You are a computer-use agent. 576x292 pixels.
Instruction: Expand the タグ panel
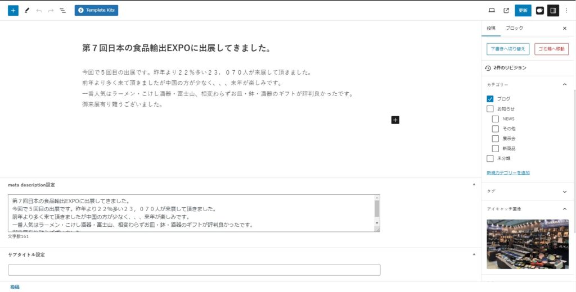point(564,191)
